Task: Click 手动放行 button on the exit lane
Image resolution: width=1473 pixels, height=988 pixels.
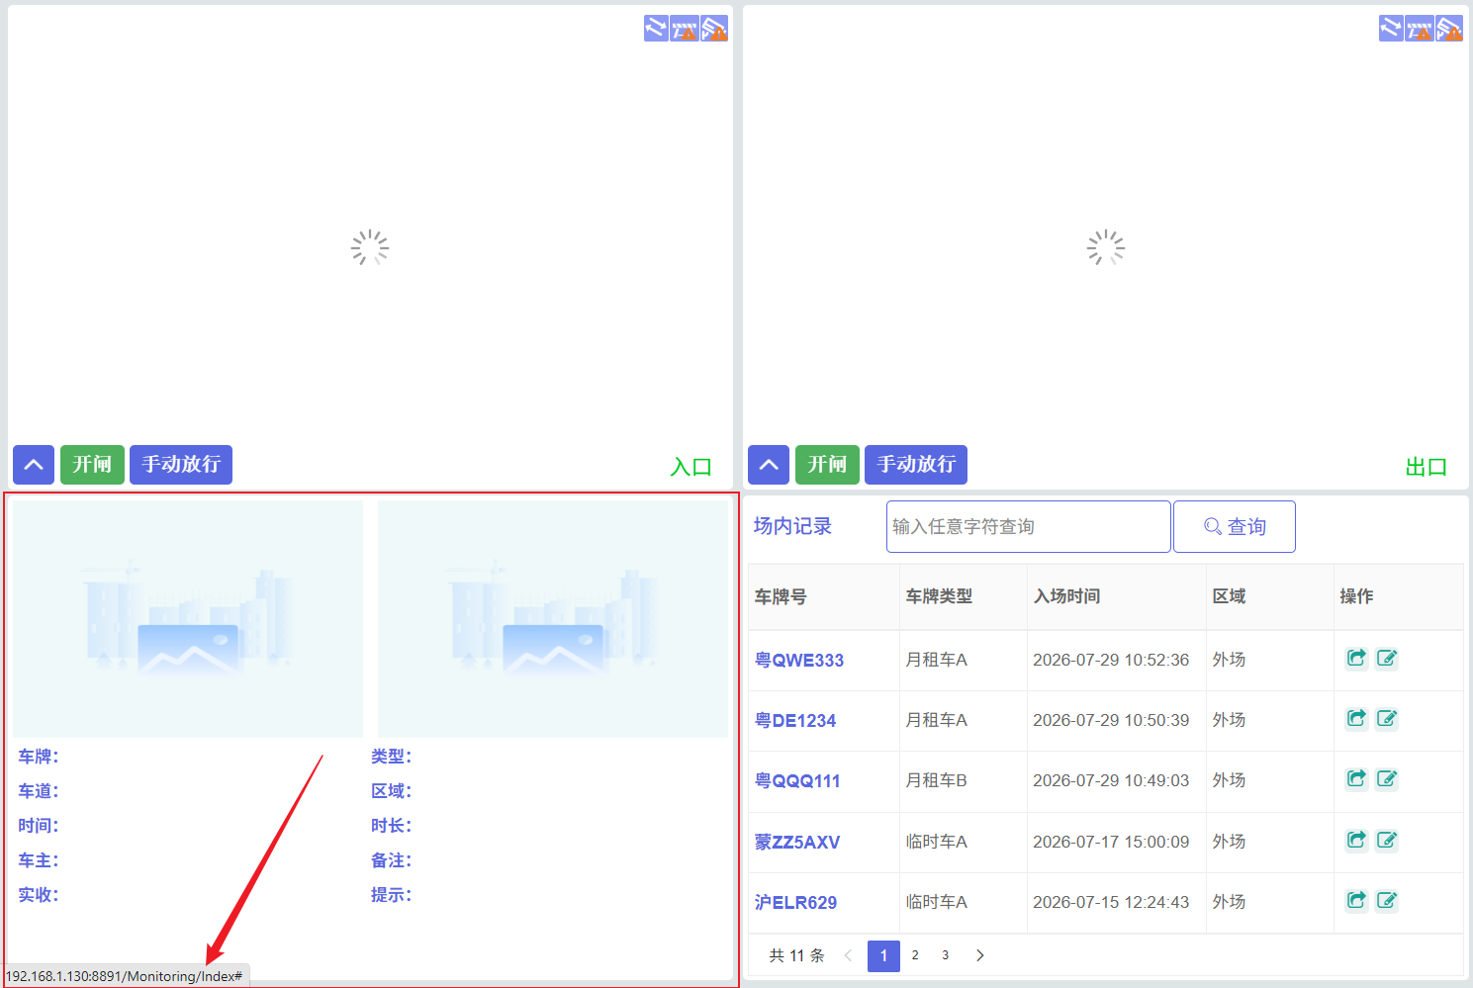Action: pyautogui.click(x=916, y=465)
